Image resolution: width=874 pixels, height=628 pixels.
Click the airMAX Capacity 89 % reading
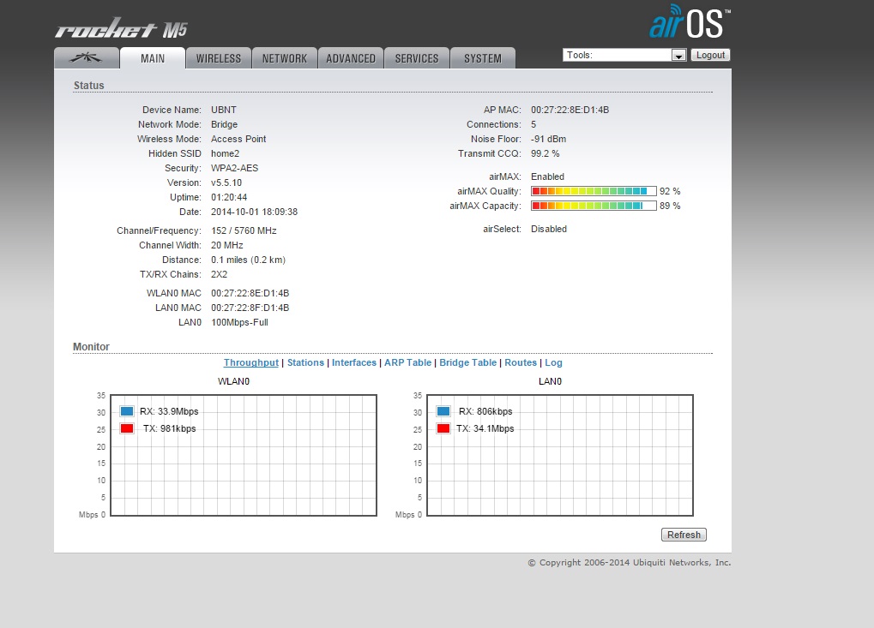670,206
